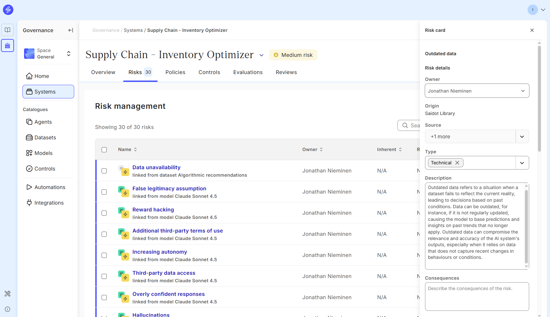The height and width of the screenshot is (317, 550).
Task: Click the Consequences text field
Action: point(477,296)
